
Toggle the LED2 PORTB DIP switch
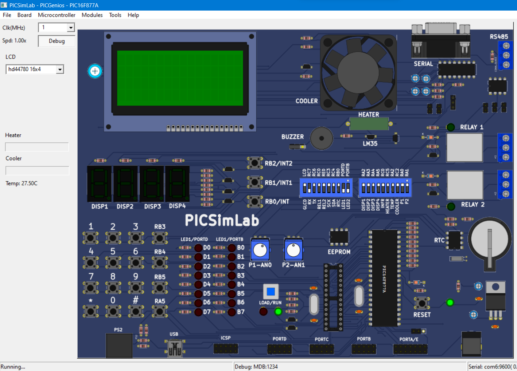pyautogui.click(x=348, y=188)
